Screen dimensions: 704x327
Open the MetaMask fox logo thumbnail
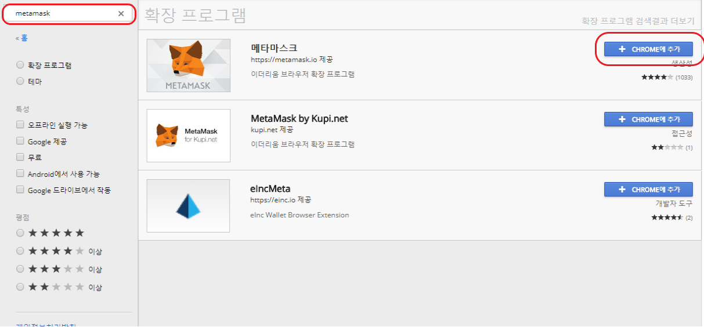(189, 65)
